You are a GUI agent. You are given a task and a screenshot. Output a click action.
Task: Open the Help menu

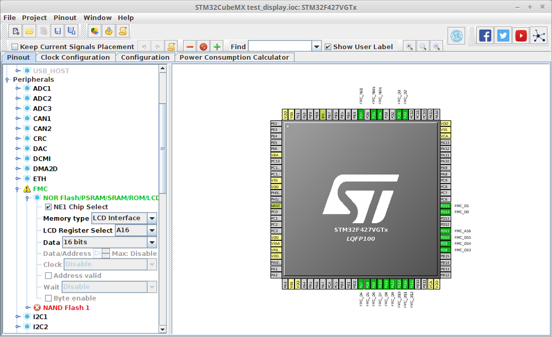[125, 18]
